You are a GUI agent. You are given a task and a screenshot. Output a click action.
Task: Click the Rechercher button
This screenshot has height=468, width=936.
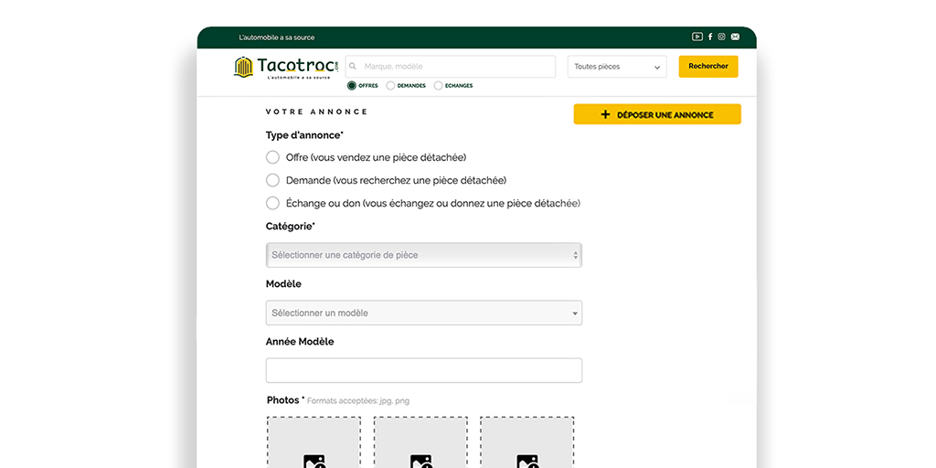[708, 66]
